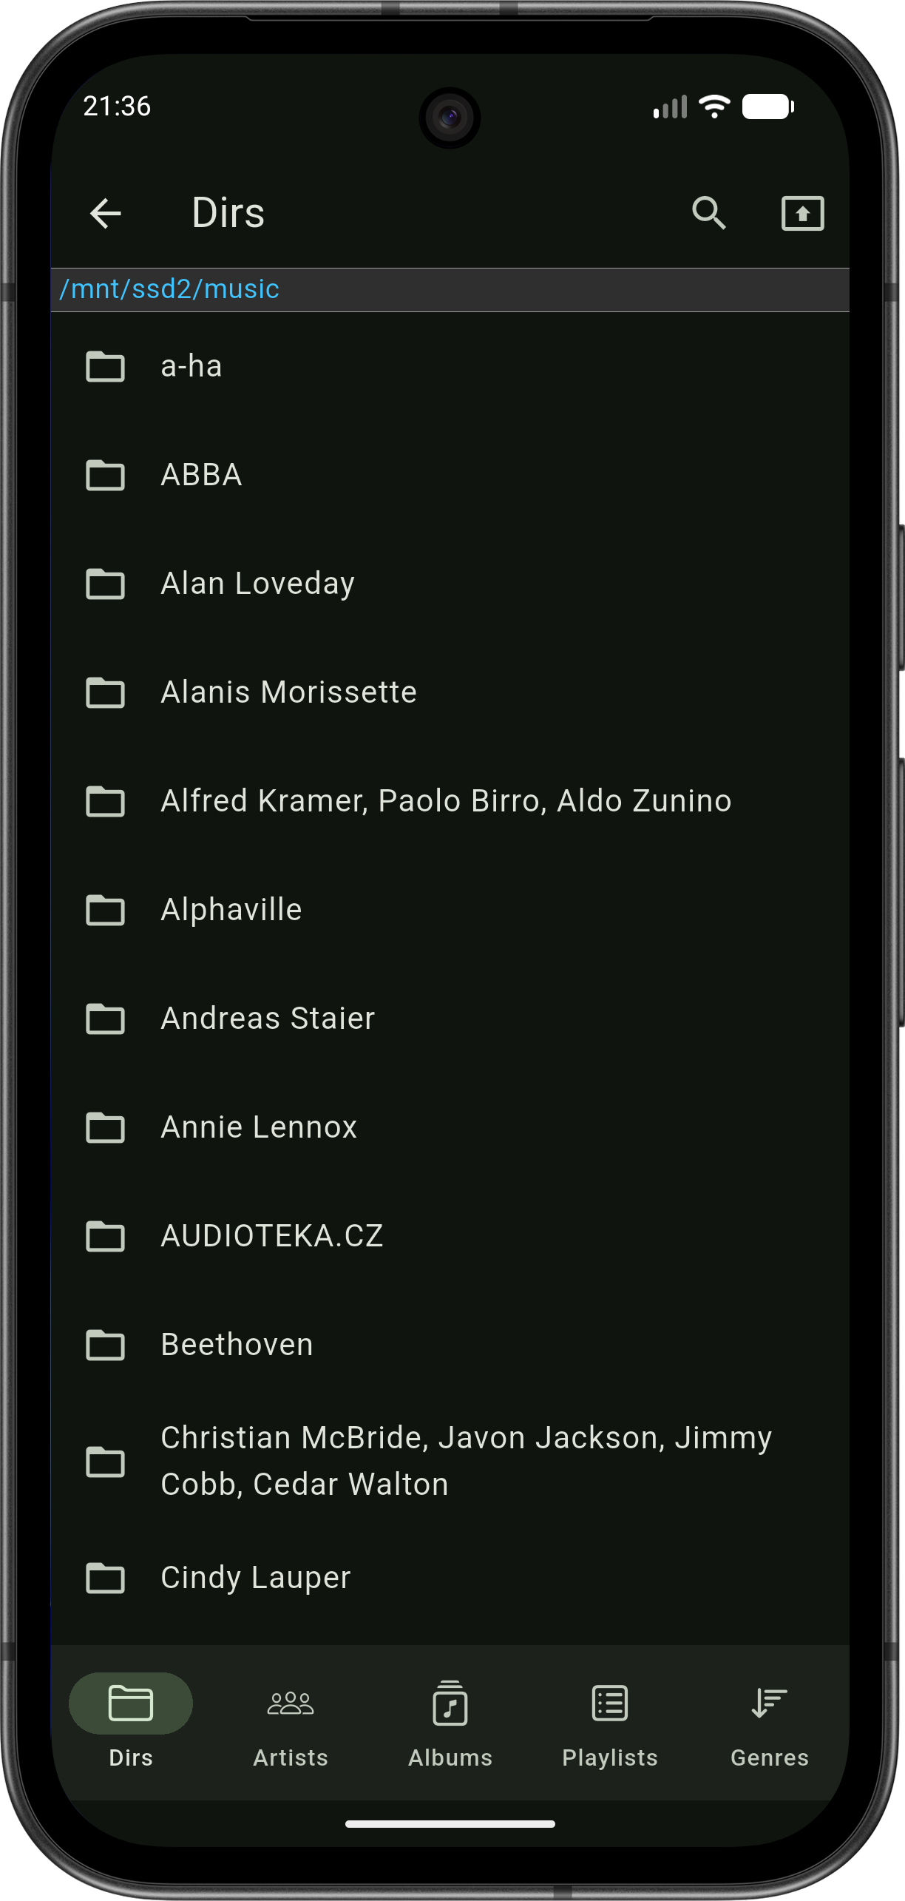Open the Annie Lennox directory

pyautogui.click(x=259, y=1127)
